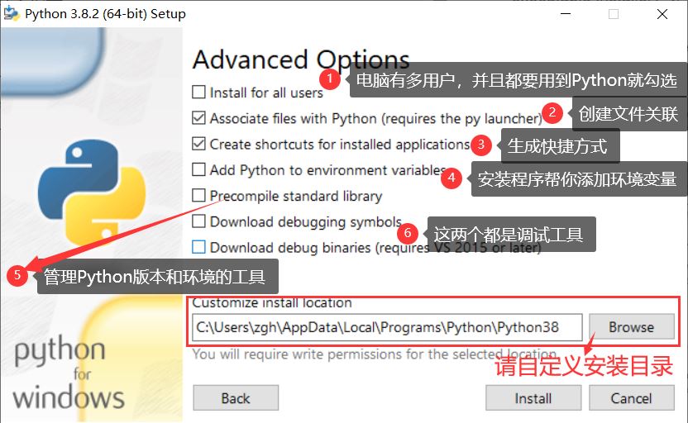This screenshot has height=423, width=688.
Task: Click the Python logo in the sidebar
Action: coord(92,192)
